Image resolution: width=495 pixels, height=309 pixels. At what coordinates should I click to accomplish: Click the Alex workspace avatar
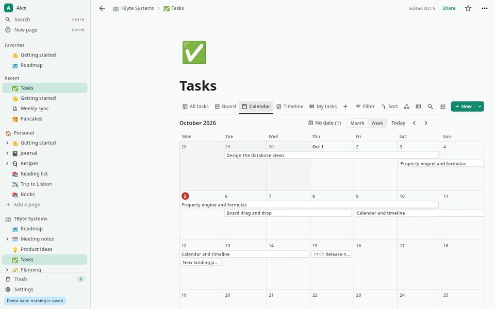pos(9,8)
